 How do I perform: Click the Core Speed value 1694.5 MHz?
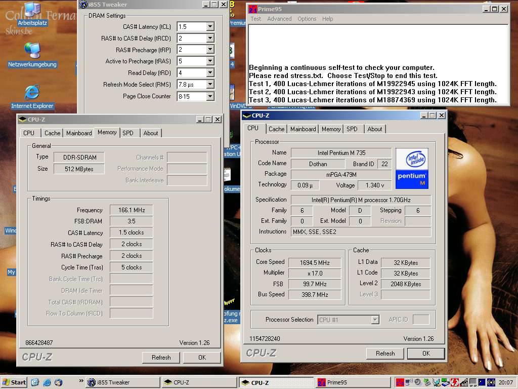[x=315, y=263]
